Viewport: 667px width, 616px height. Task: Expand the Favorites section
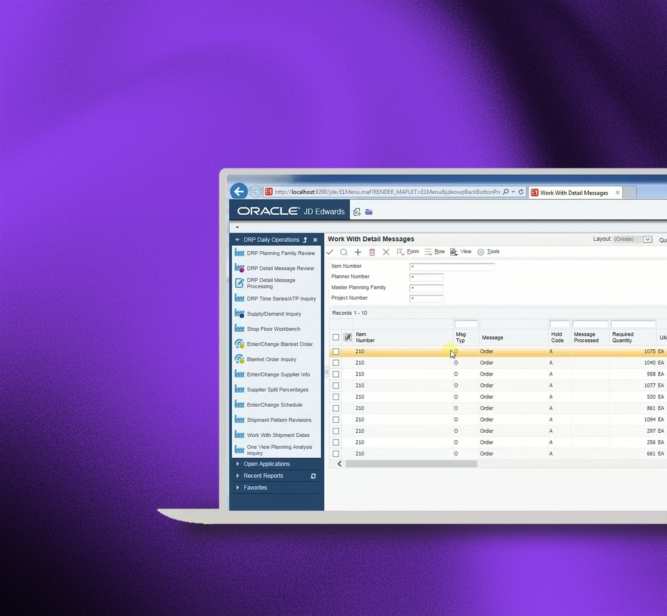255,488
